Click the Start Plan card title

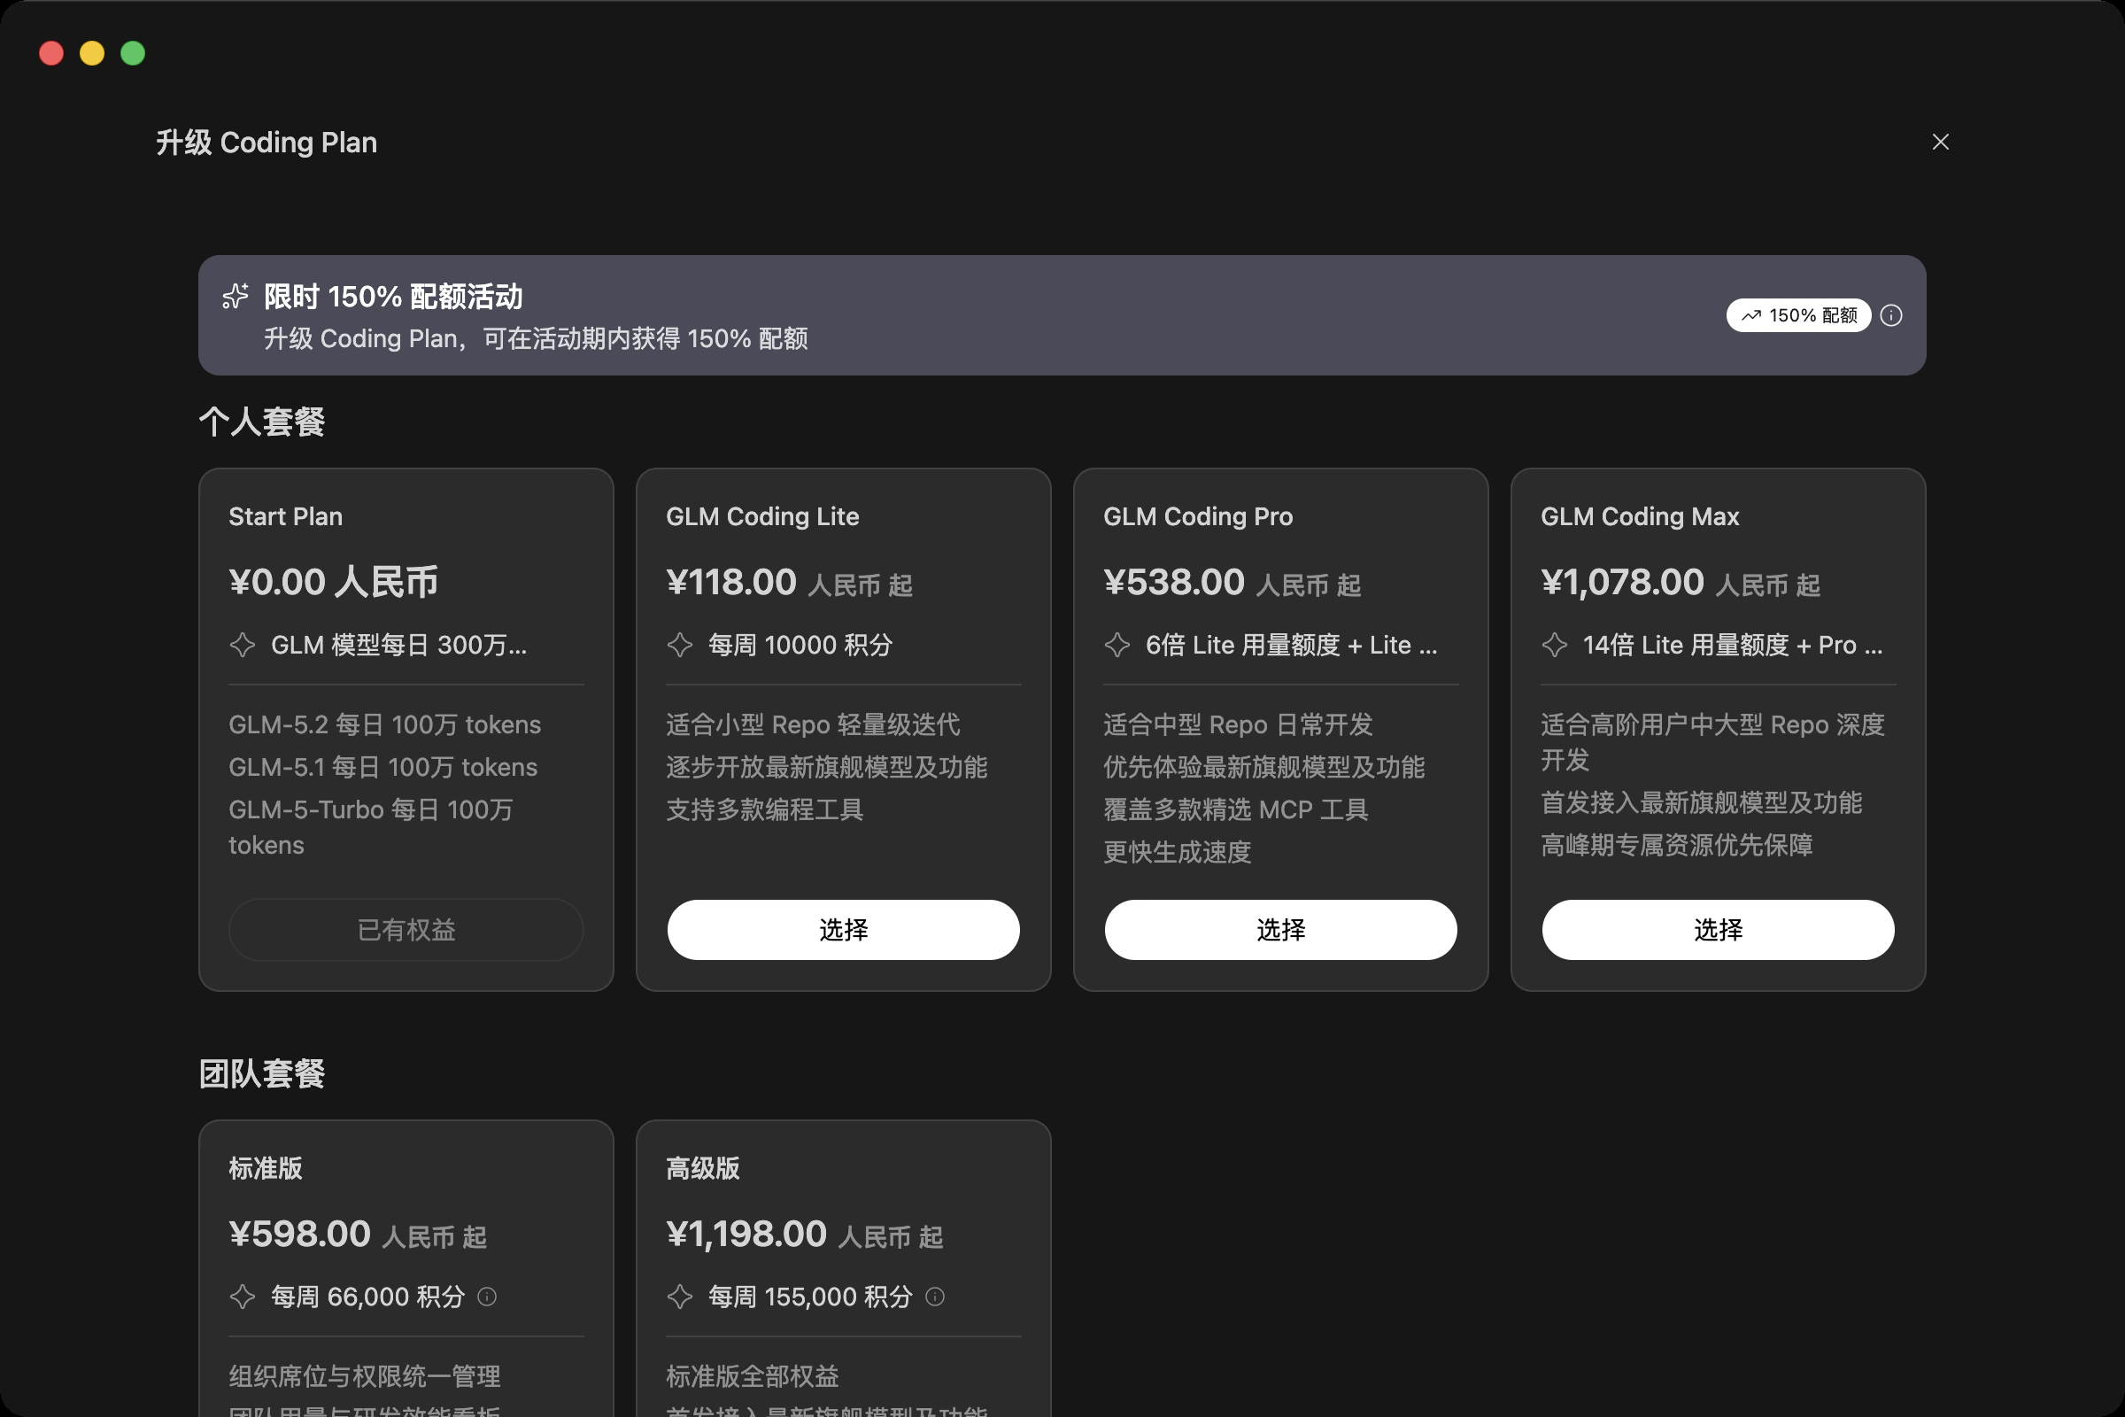coord(285,516)
